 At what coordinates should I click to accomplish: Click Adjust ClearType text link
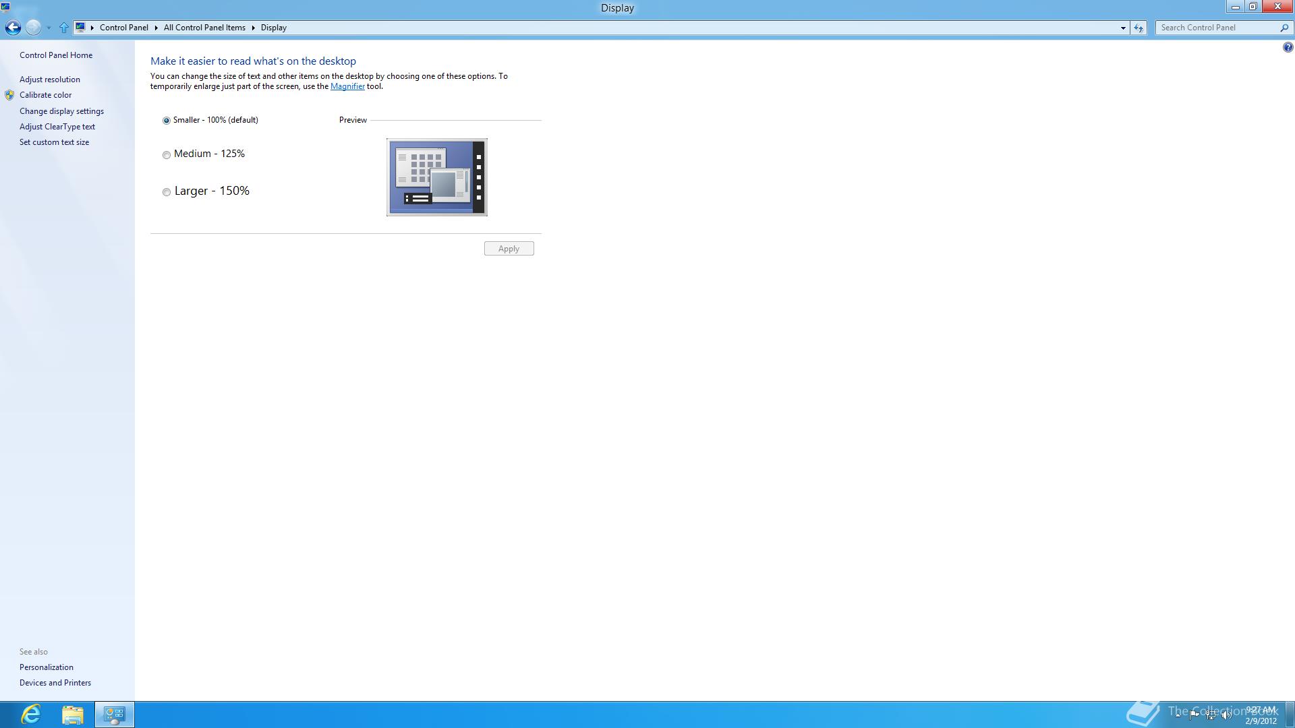57,127
